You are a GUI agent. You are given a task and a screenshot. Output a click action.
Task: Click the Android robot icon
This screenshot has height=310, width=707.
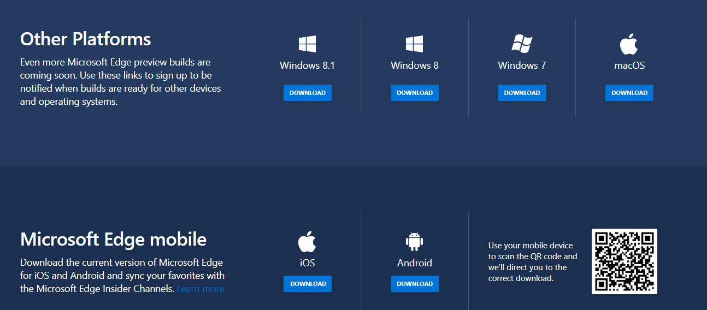[415, 241]
